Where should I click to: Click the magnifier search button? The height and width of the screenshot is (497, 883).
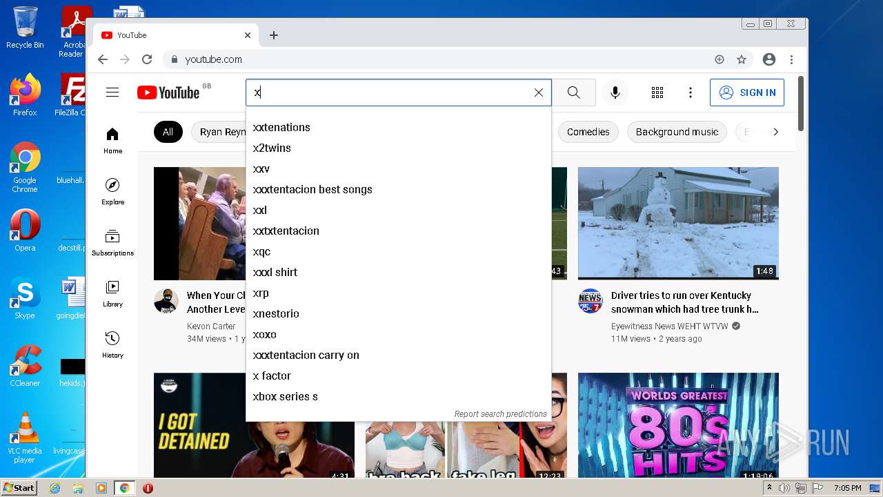tap(574, 92)
